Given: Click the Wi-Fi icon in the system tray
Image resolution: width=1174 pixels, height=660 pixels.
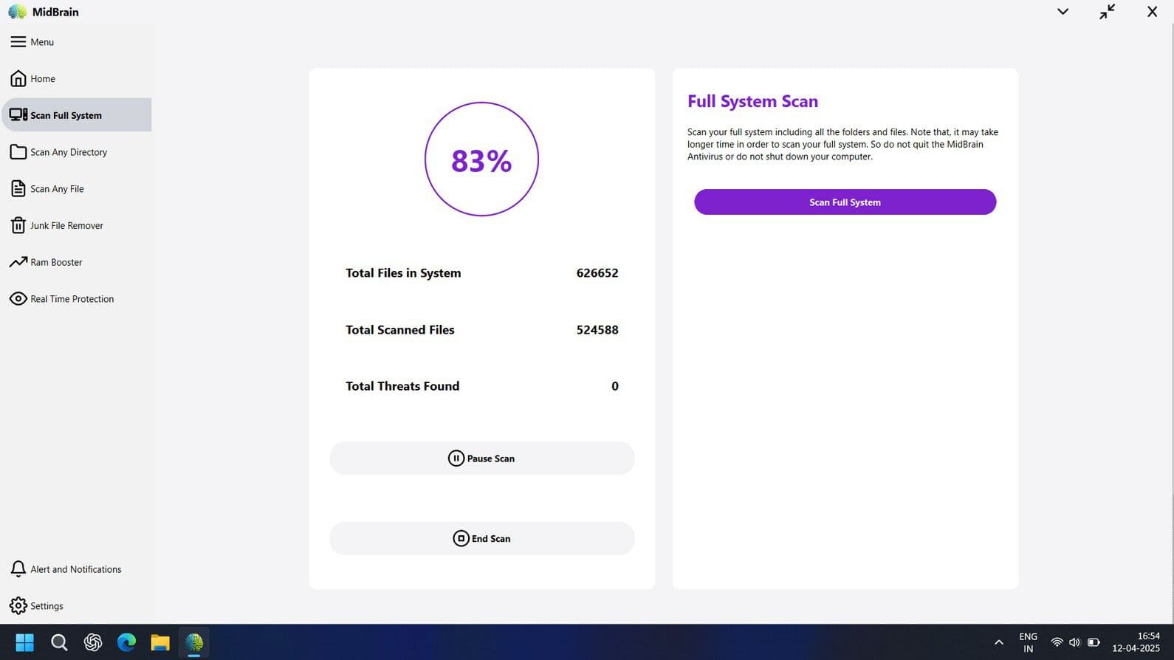Looking at the screenshot, I should (x=1057, y=642).
